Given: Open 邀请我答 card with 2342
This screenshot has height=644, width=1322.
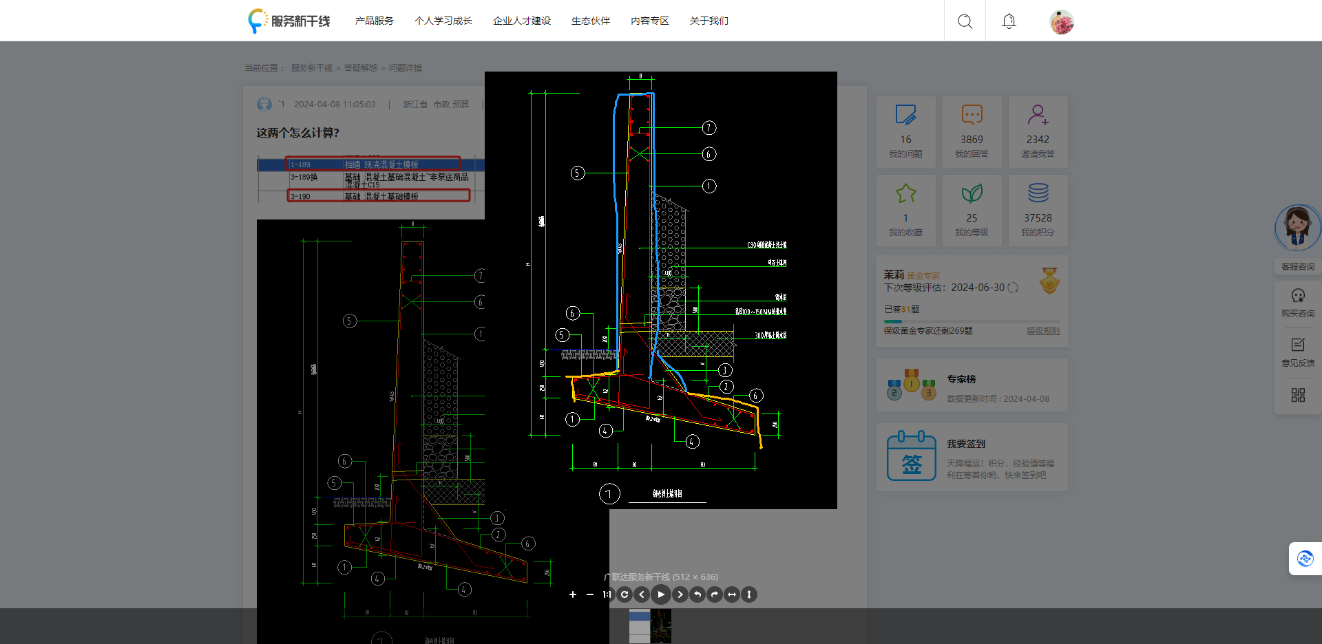Looking at the screenshot, I should pos(1038,131).
